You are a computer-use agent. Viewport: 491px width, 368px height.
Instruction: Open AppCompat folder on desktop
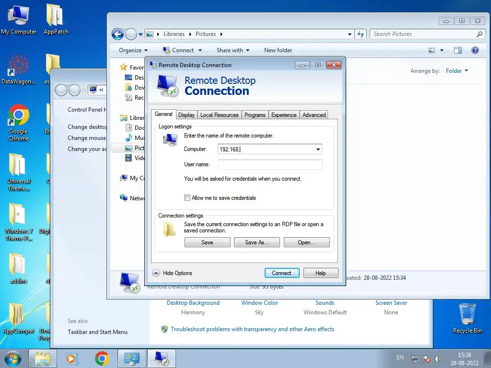pyautogui.click(x=19, y=319)
